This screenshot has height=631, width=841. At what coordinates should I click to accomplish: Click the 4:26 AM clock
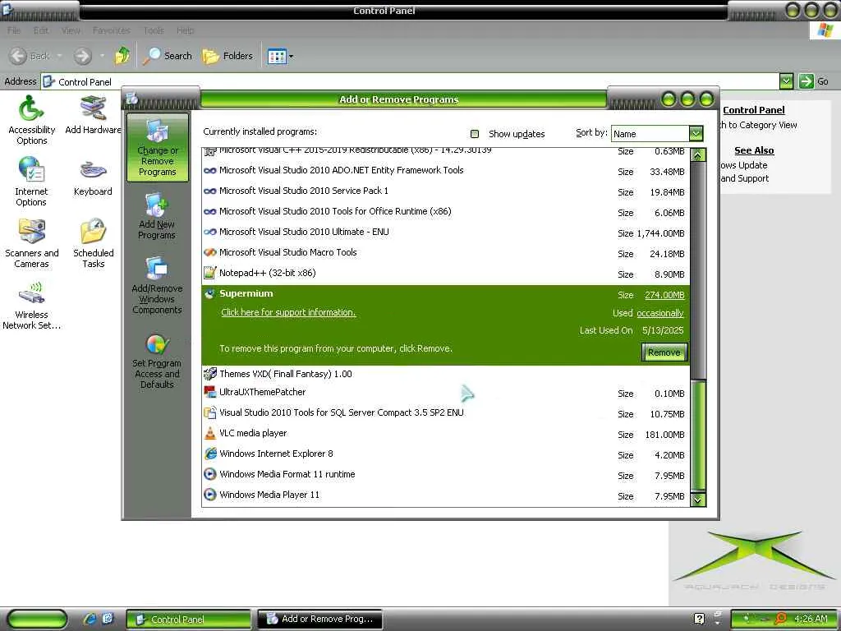(811, 619)
